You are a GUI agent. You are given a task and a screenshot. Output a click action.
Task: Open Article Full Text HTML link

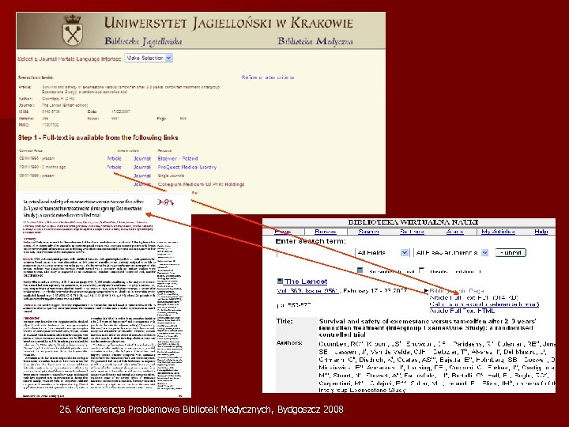(462, 311)
